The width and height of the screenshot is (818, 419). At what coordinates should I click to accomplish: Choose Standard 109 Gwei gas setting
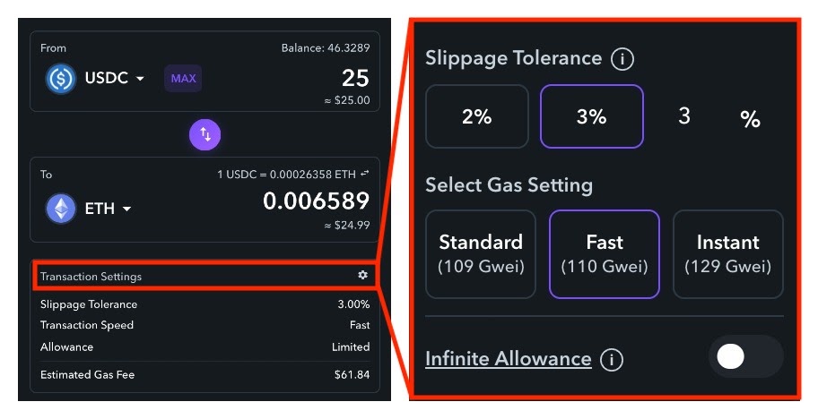pyautogui.click(x=481, y=254)
